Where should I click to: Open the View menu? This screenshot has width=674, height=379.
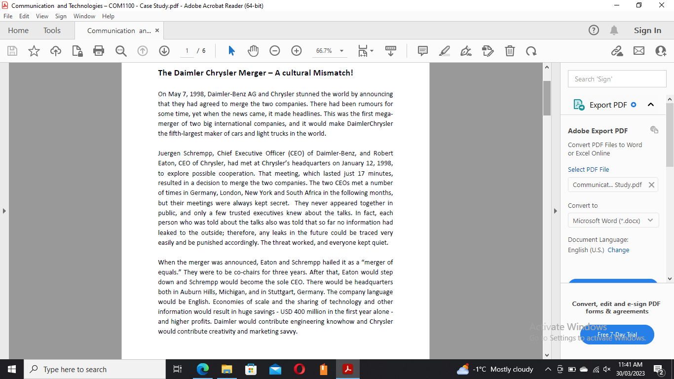click(x=43, y=16)
